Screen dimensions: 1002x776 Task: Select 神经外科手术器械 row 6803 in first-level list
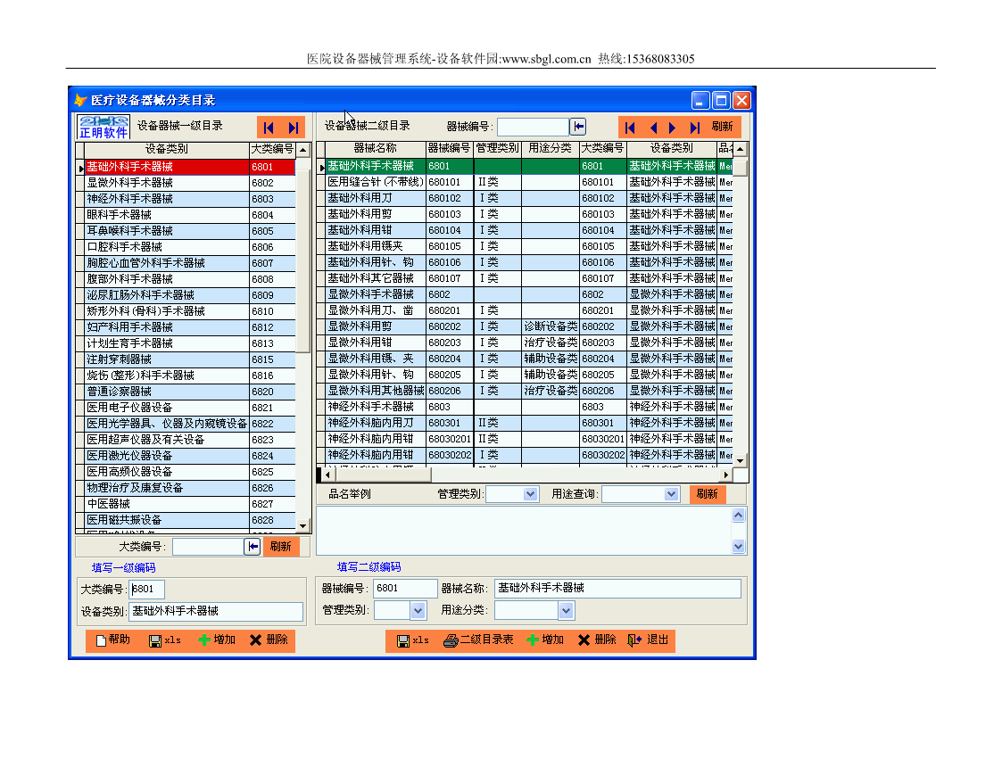click(x=190, y=199)
